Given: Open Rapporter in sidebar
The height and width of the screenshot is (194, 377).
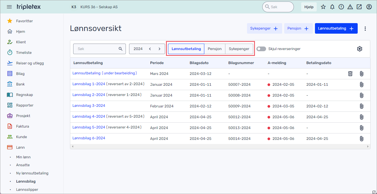Looking at the screenshot, I should pos(25,105).
